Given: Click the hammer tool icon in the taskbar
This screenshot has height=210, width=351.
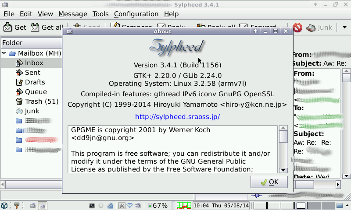Looking at the screenshot, I should click(17, 206).
